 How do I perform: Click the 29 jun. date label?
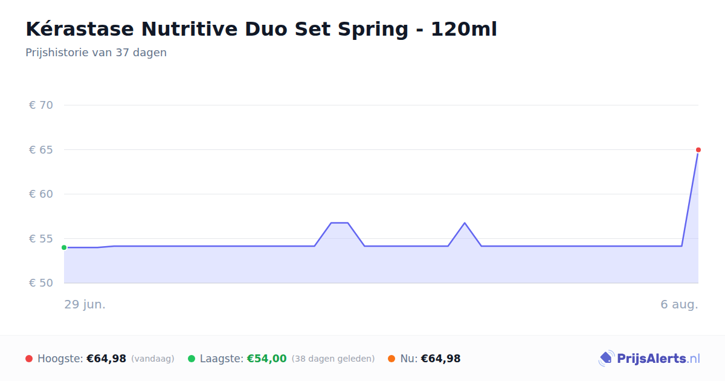pyautogui.click(x=85, y=304)
